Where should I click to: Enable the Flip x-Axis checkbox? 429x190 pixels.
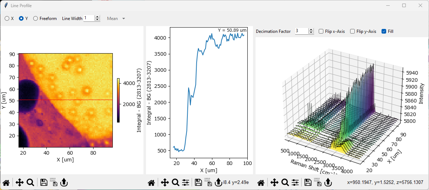coord(321,31)
